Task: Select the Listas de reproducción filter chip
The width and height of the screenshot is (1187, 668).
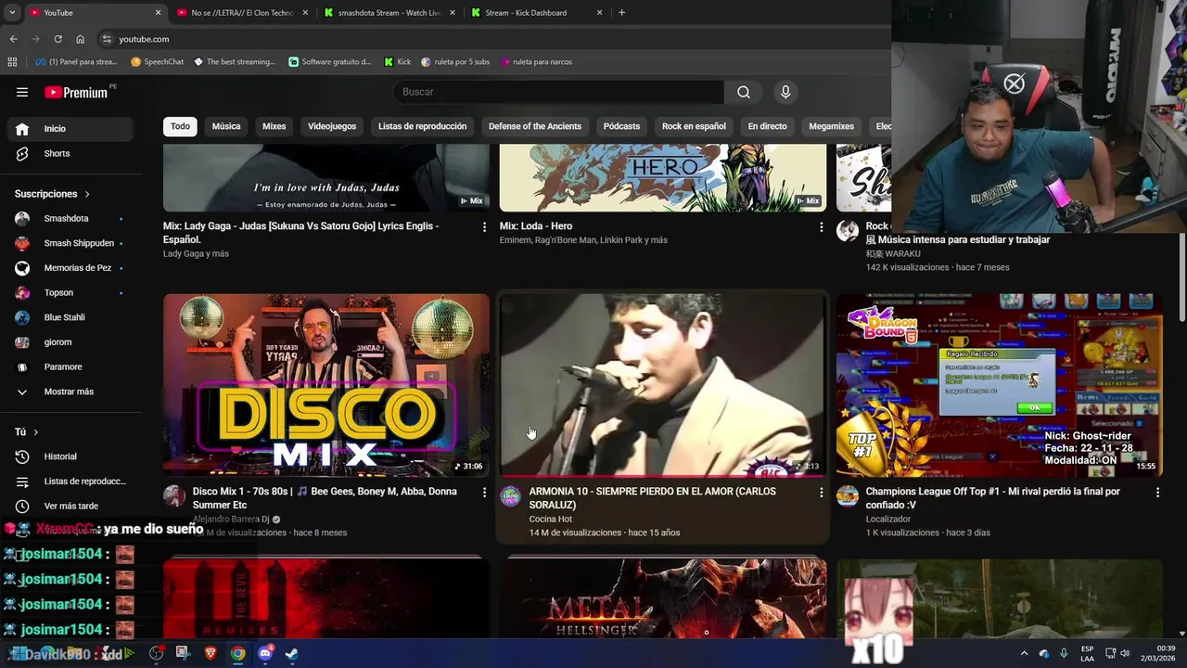Action: [422, 126]
